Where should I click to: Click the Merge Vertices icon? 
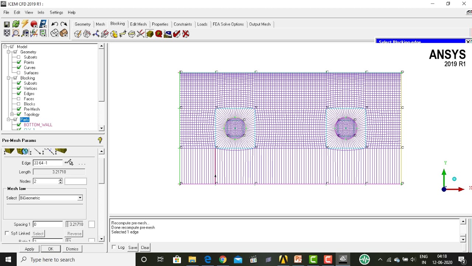coord(96,34)
